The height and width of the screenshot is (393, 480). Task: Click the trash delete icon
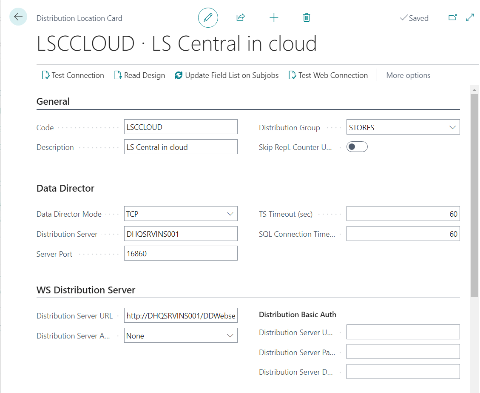[x=307, y=17]
